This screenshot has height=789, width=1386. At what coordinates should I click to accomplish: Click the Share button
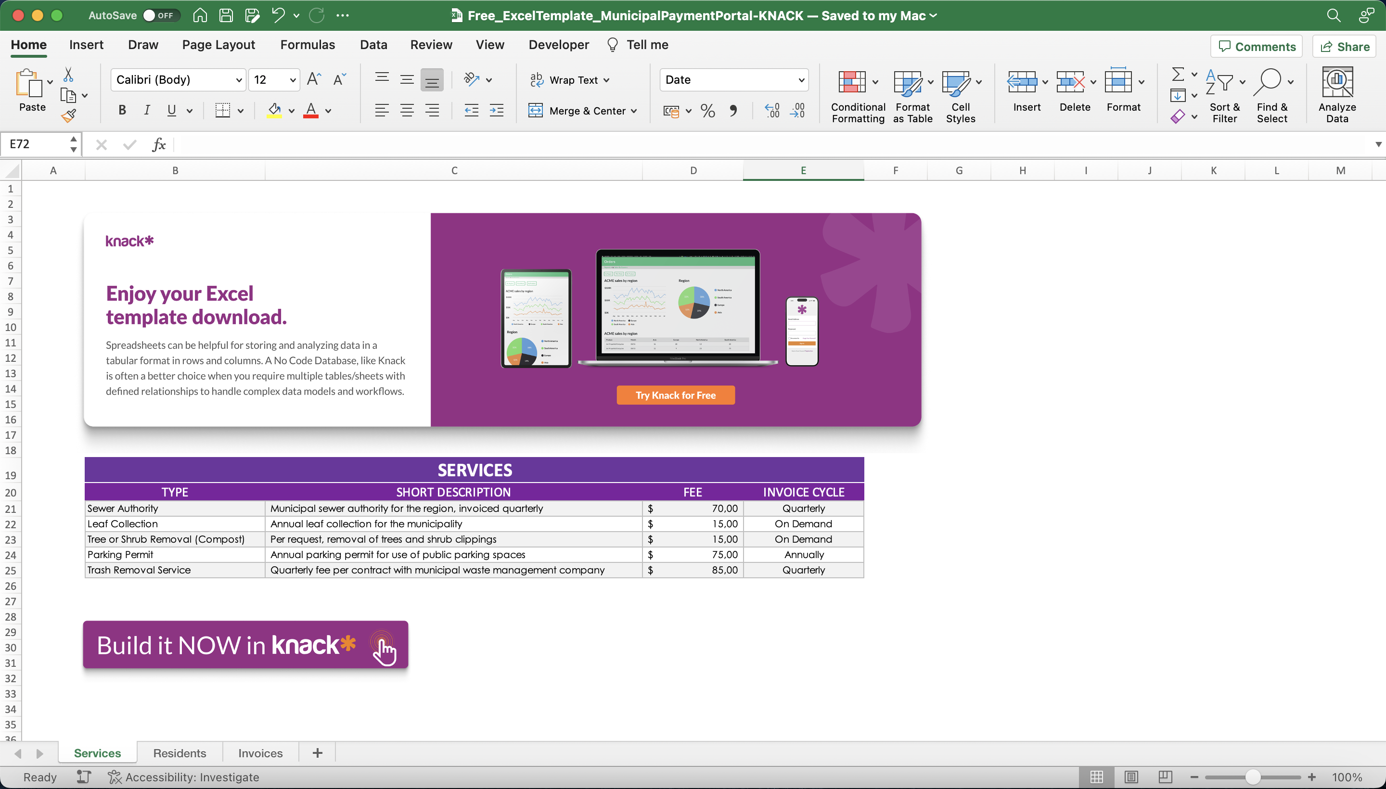point(1344,47)
